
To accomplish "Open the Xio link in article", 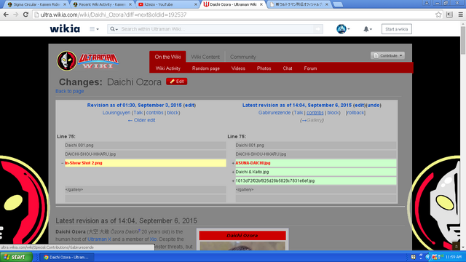I will (153, 239).
